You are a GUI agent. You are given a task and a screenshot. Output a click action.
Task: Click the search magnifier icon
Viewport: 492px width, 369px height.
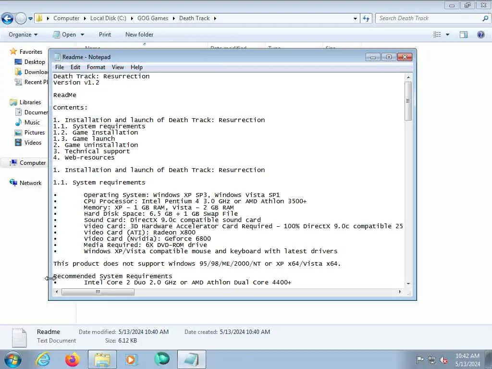[x=485, y=19]
